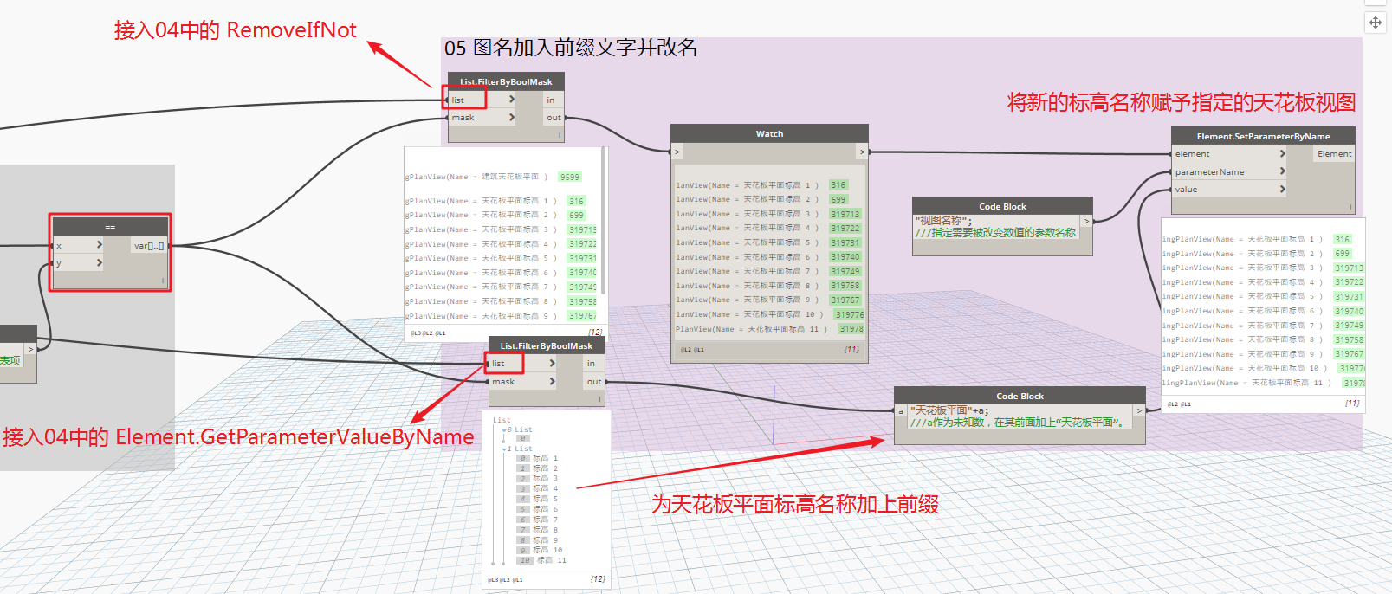Viewport: 1392px width, 594px height.
Task: Click the list input port of the lower List.FilterByBoolMask
Action: point(522,364)
